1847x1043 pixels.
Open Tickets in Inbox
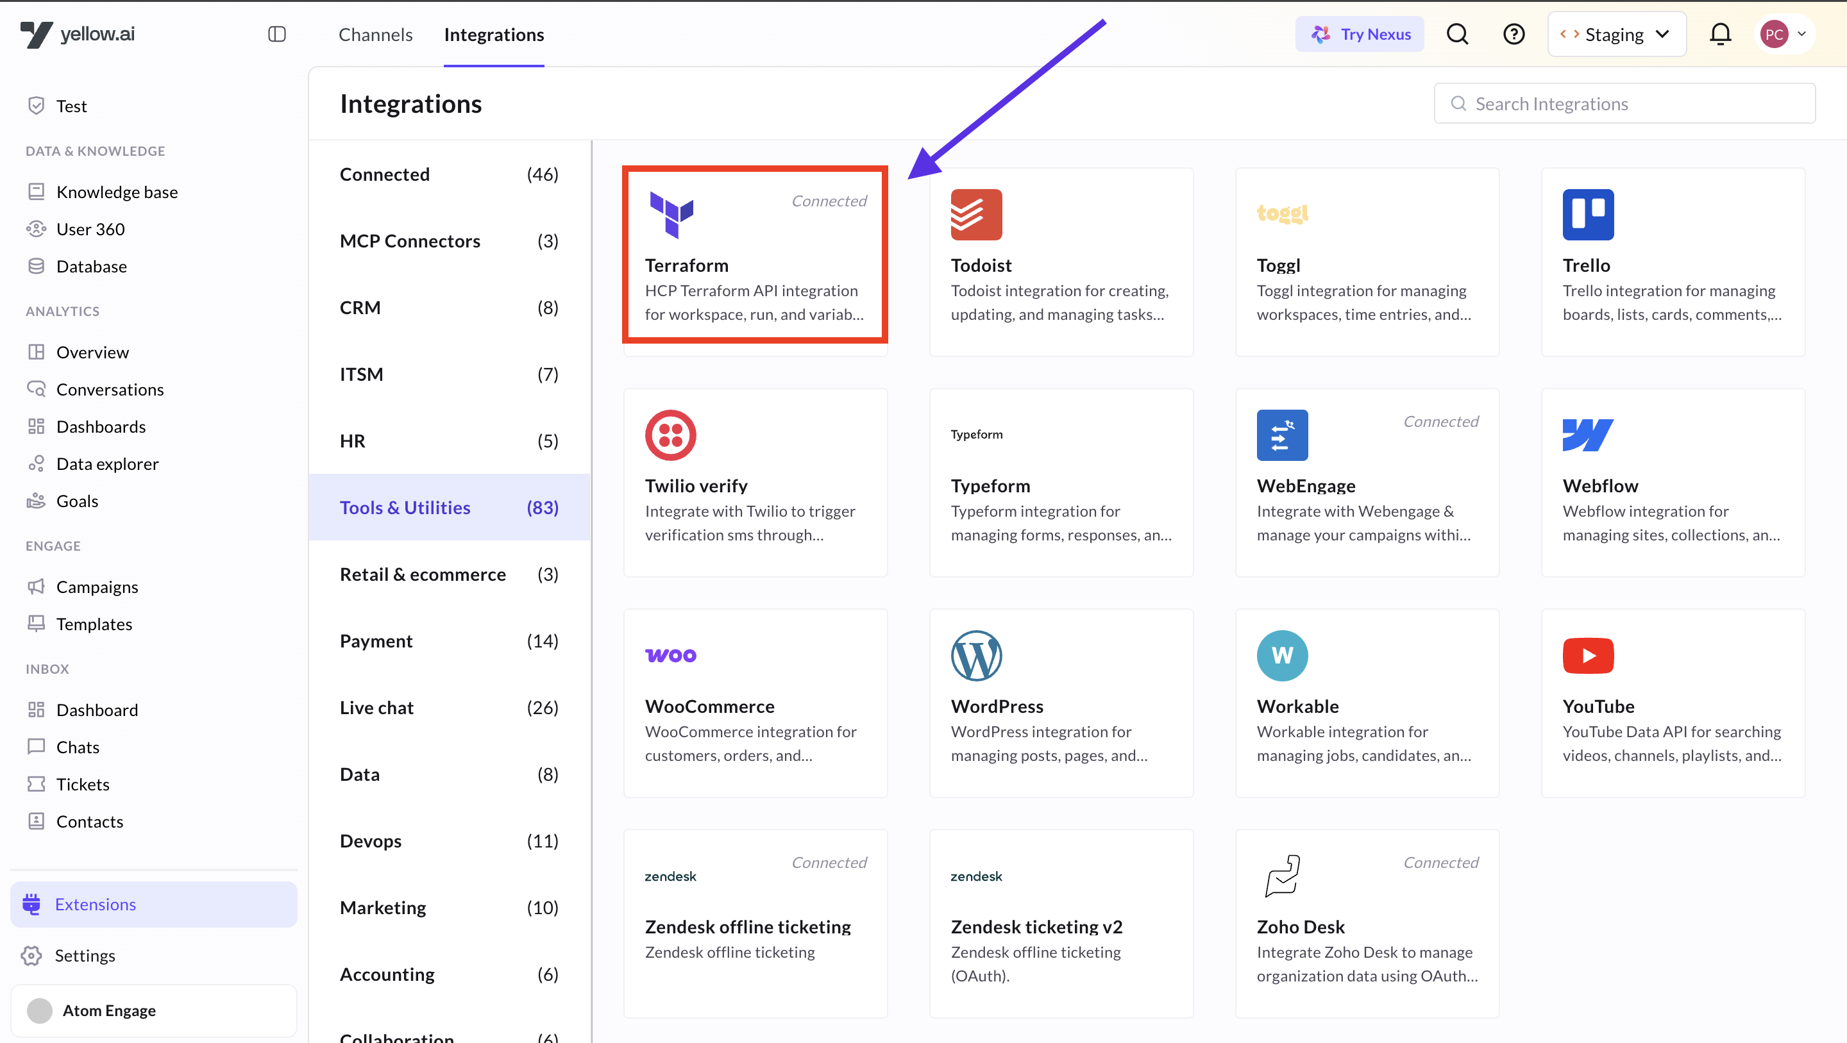coord(154,784)
